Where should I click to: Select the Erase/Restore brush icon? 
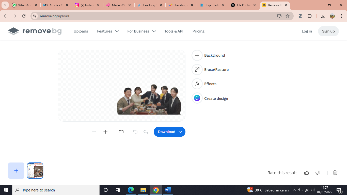197,70
